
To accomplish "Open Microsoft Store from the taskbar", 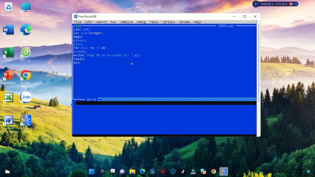I will (x=153, y=171).
